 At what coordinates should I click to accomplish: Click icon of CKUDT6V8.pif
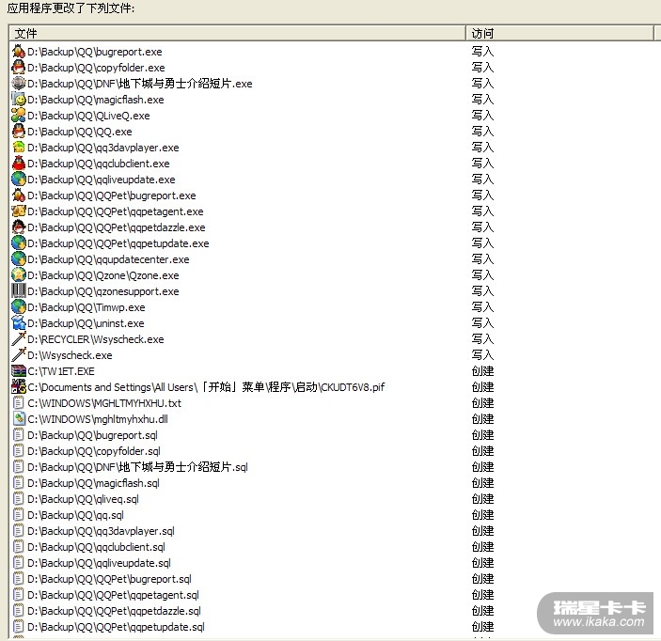click(x=19, y=387)
